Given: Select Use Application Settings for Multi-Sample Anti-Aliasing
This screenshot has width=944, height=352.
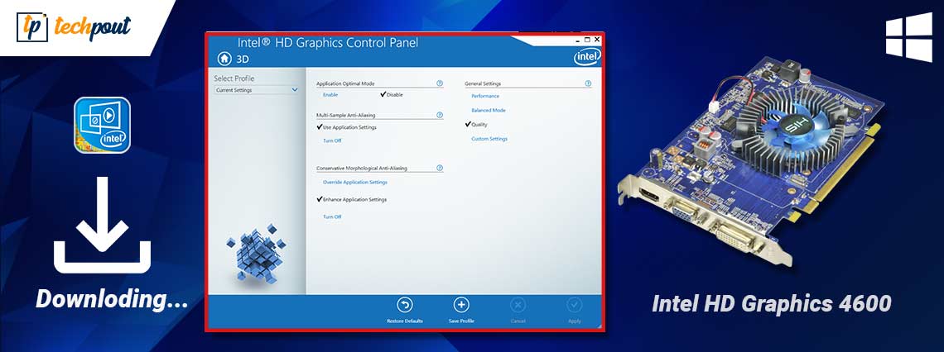Looking at the screenshot, I should tap(347, 127).
